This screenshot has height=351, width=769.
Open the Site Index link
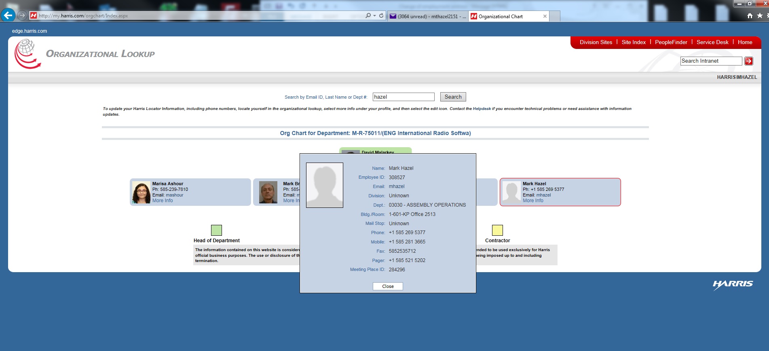(x=634, y=42)
